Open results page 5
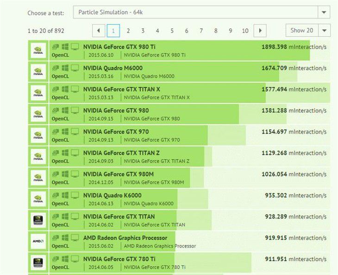Viewport: 338px width, 275px height. pos(172,31)
